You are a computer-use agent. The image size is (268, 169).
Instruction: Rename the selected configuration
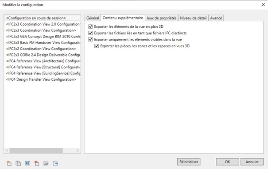pos(27,163)
